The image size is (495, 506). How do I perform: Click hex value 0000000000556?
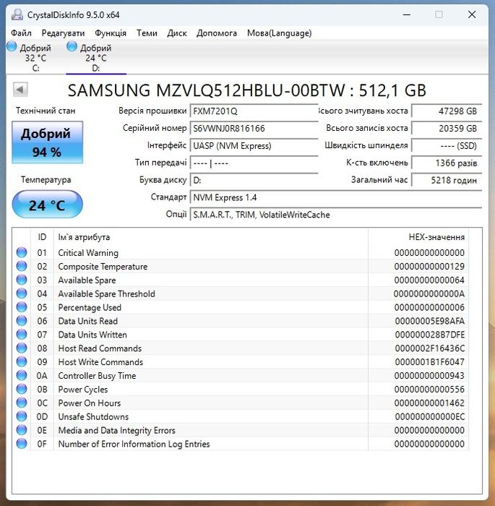pyautogui.click(x=429, y=390)
